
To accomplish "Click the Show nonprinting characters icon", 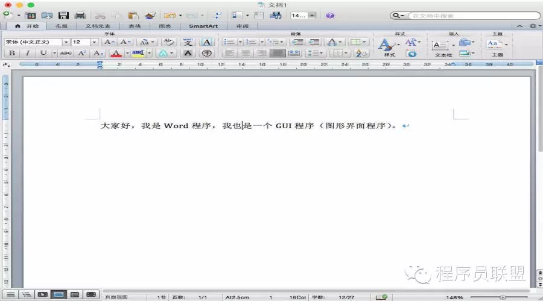I will (x=217, y=16).
